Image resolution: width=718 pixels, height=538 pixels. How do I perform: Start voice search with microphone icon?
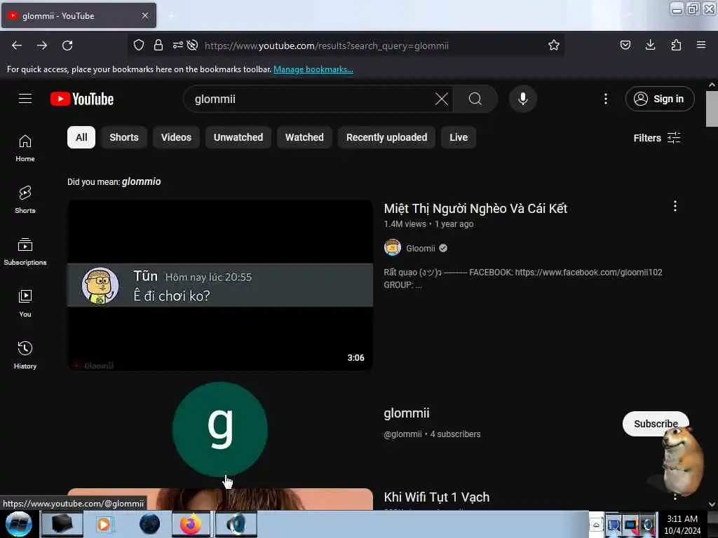click(x=523, y=99)
